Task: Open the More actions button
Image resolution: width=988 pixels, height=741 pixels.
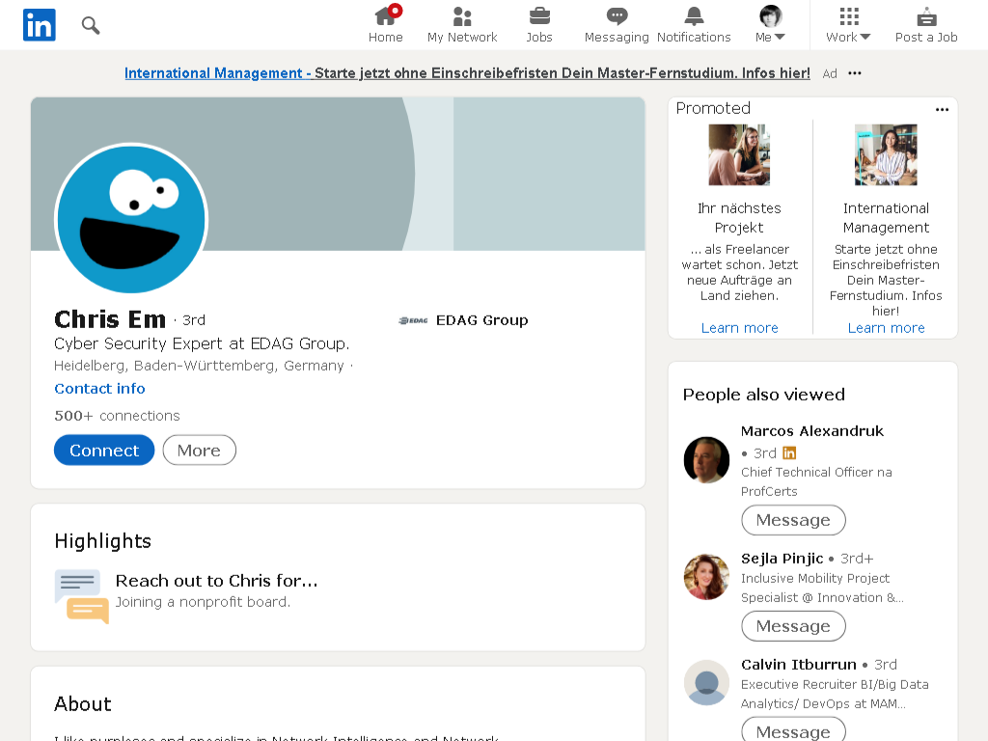Action: (x=199, y=451)
